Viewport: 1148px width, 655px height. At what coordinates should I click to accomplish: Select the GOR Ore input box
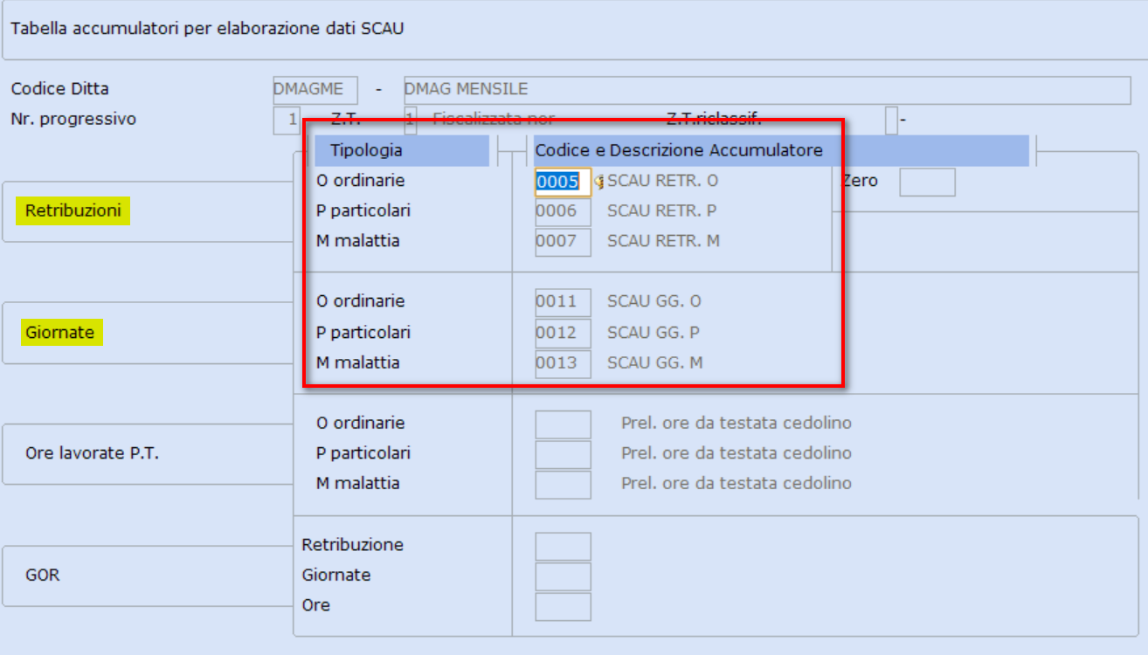[x=564, y=607]
